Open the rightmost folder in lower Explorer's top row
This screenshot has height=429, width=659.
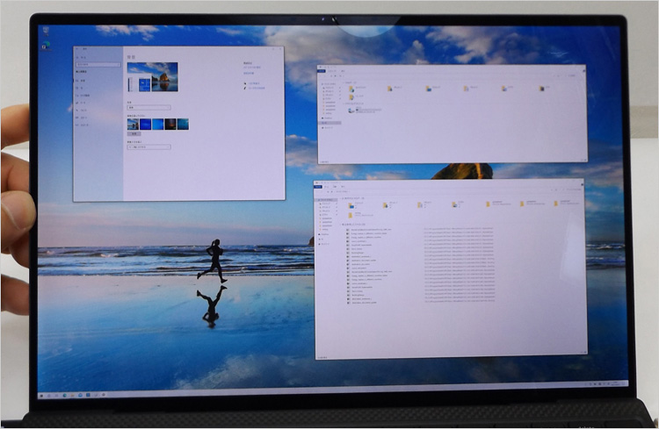[x=556, y=204]
